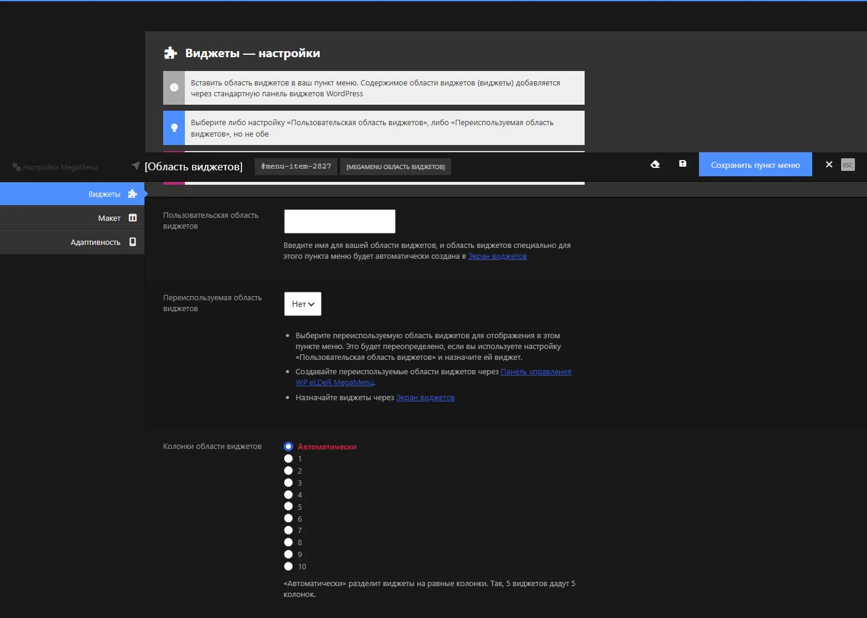Click Сохранить пункт меню button

[755, 164]
